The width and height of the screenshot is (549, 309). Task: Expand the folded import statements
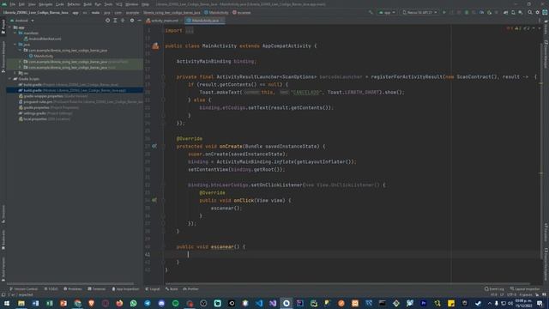(190, 31)
